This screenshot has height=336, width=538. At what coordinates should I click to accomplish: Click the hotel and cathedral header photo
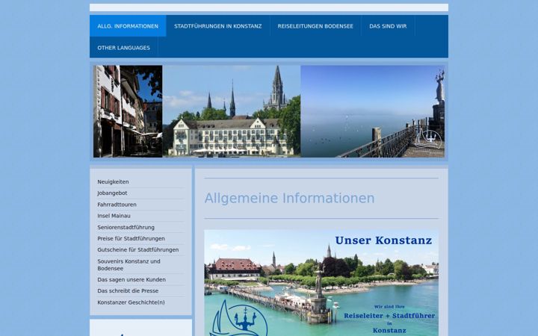(x=231, y=111)
